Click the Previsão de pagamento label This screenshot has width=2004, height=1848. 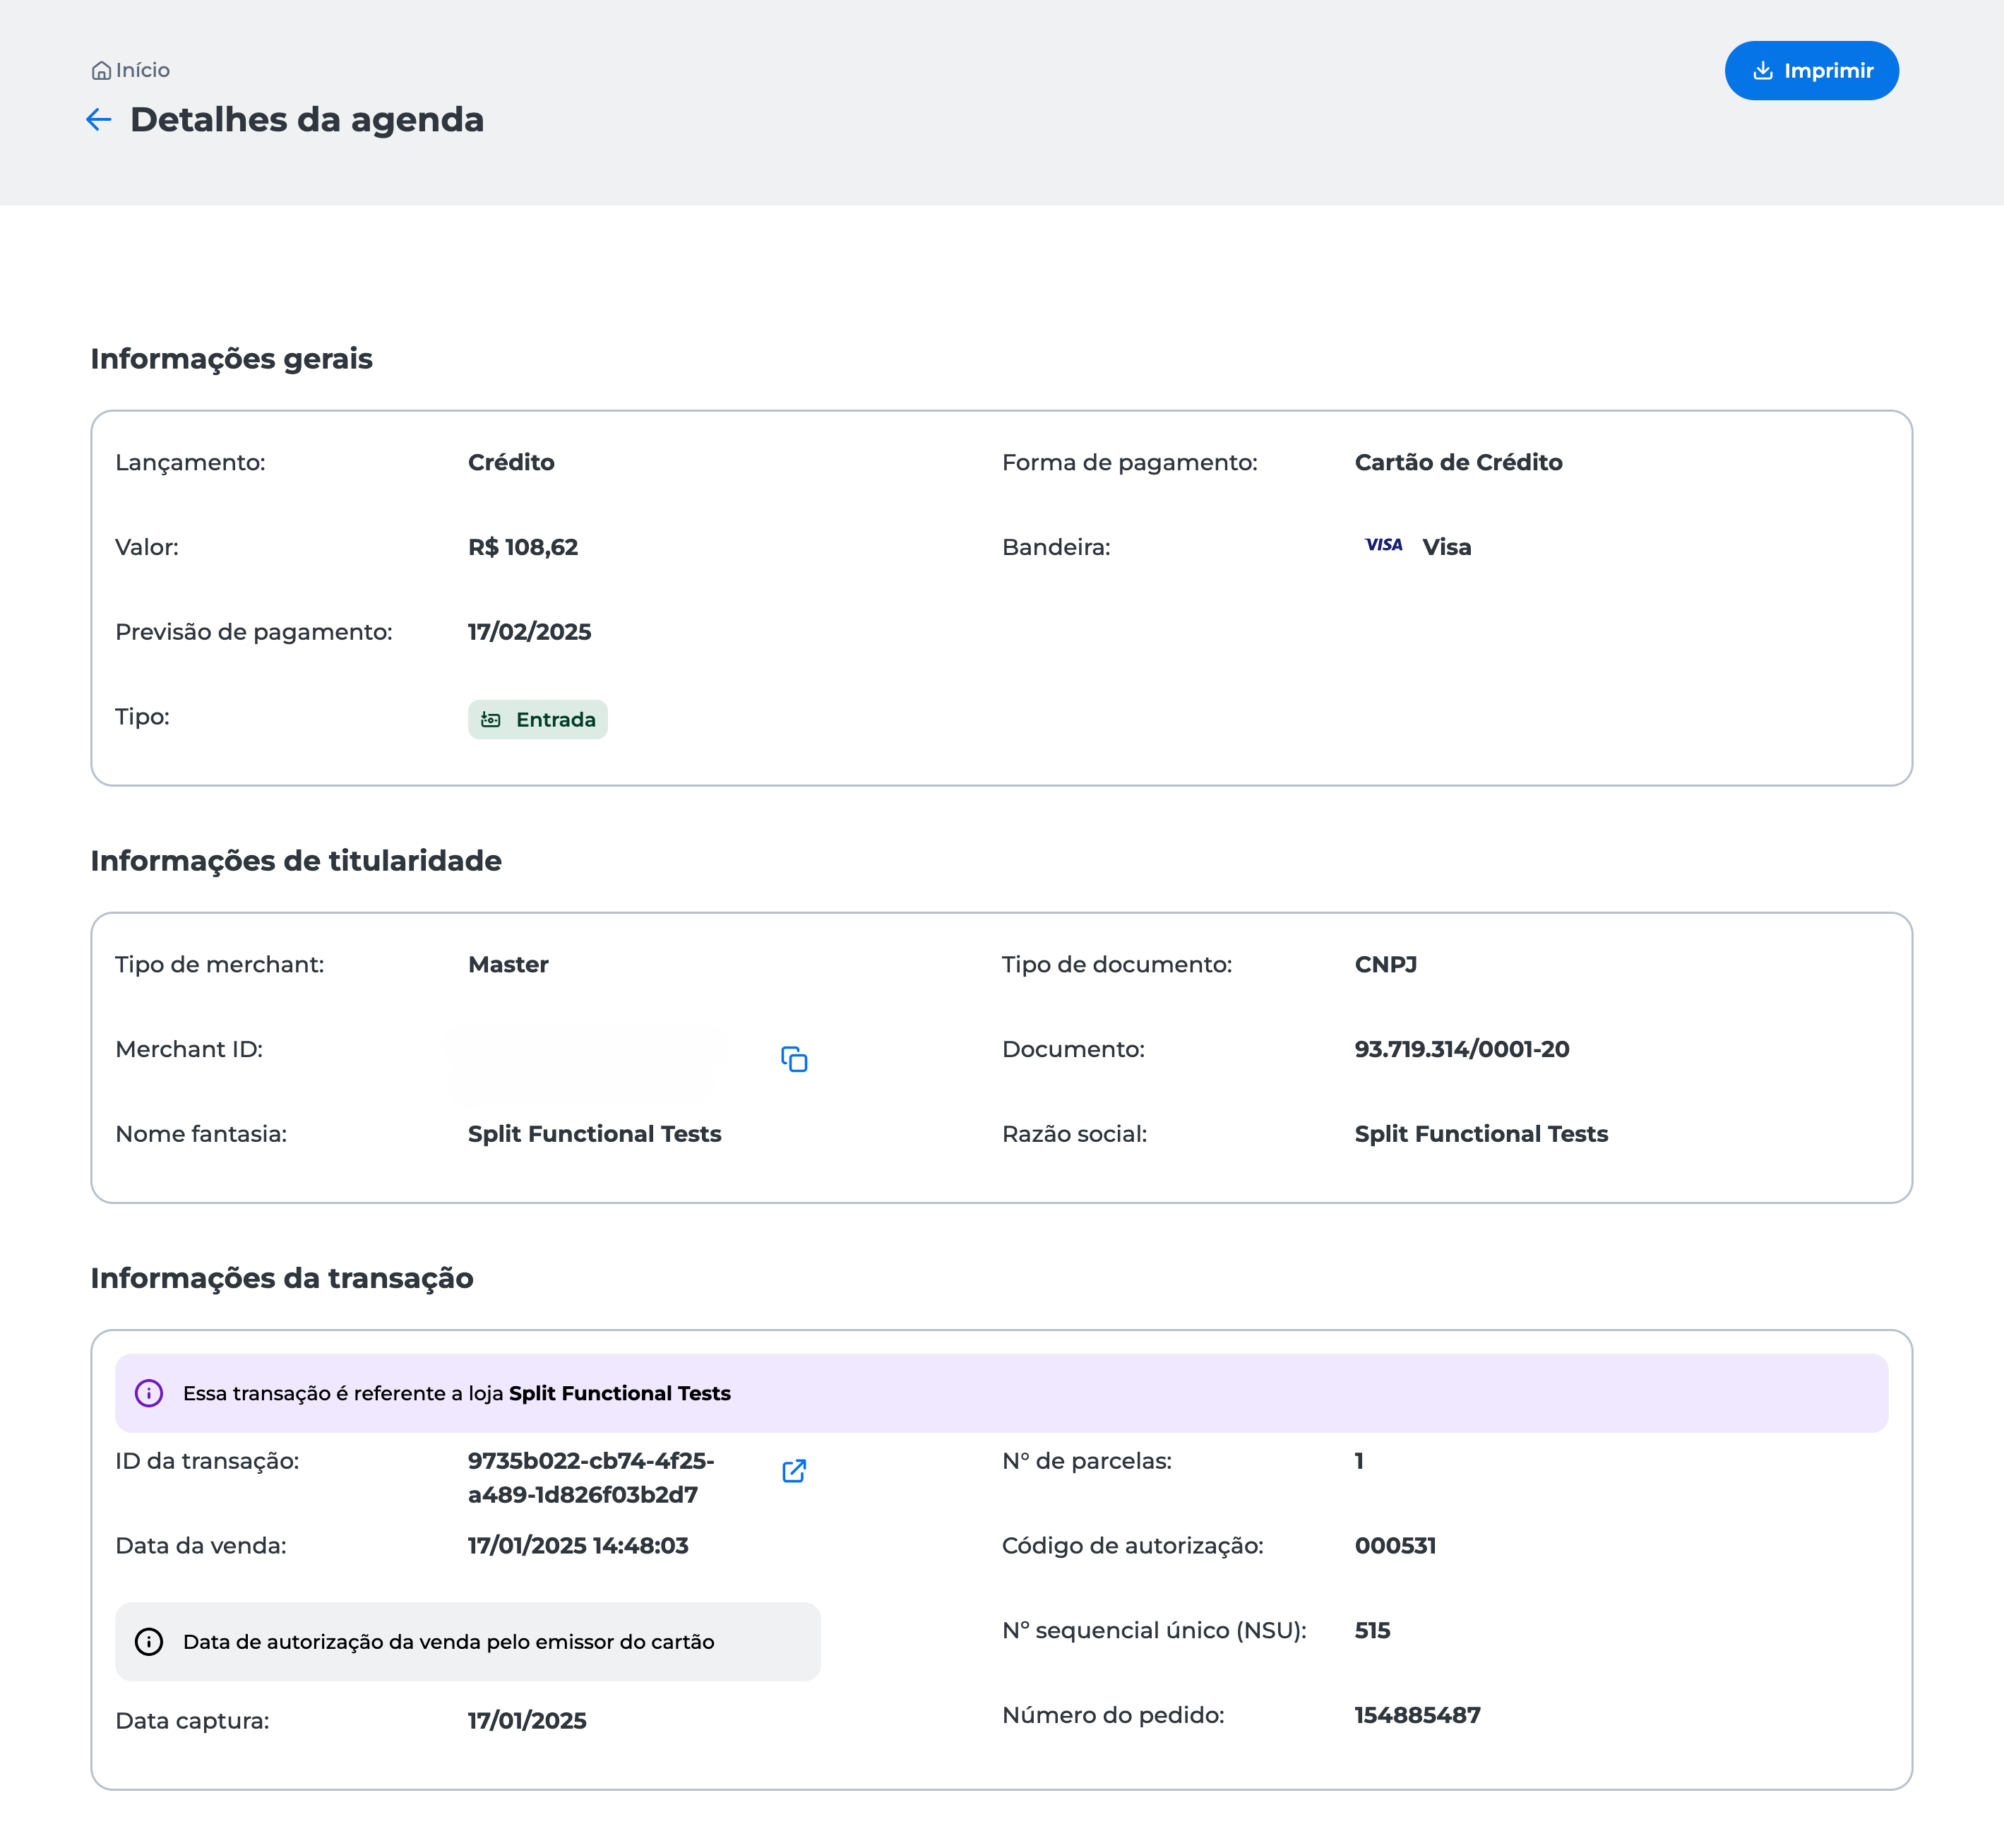254,632
